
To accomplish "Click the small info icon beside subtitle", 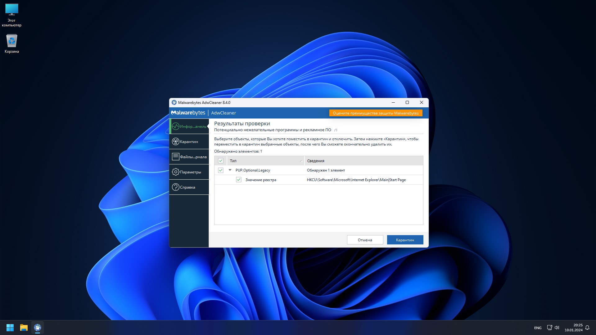I will point(336,130).
